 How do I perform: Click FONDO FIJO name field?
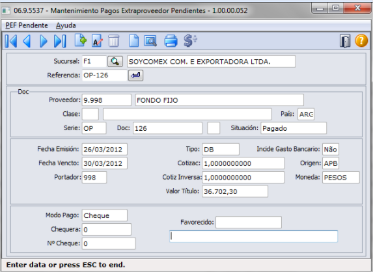tap(219, 100)
